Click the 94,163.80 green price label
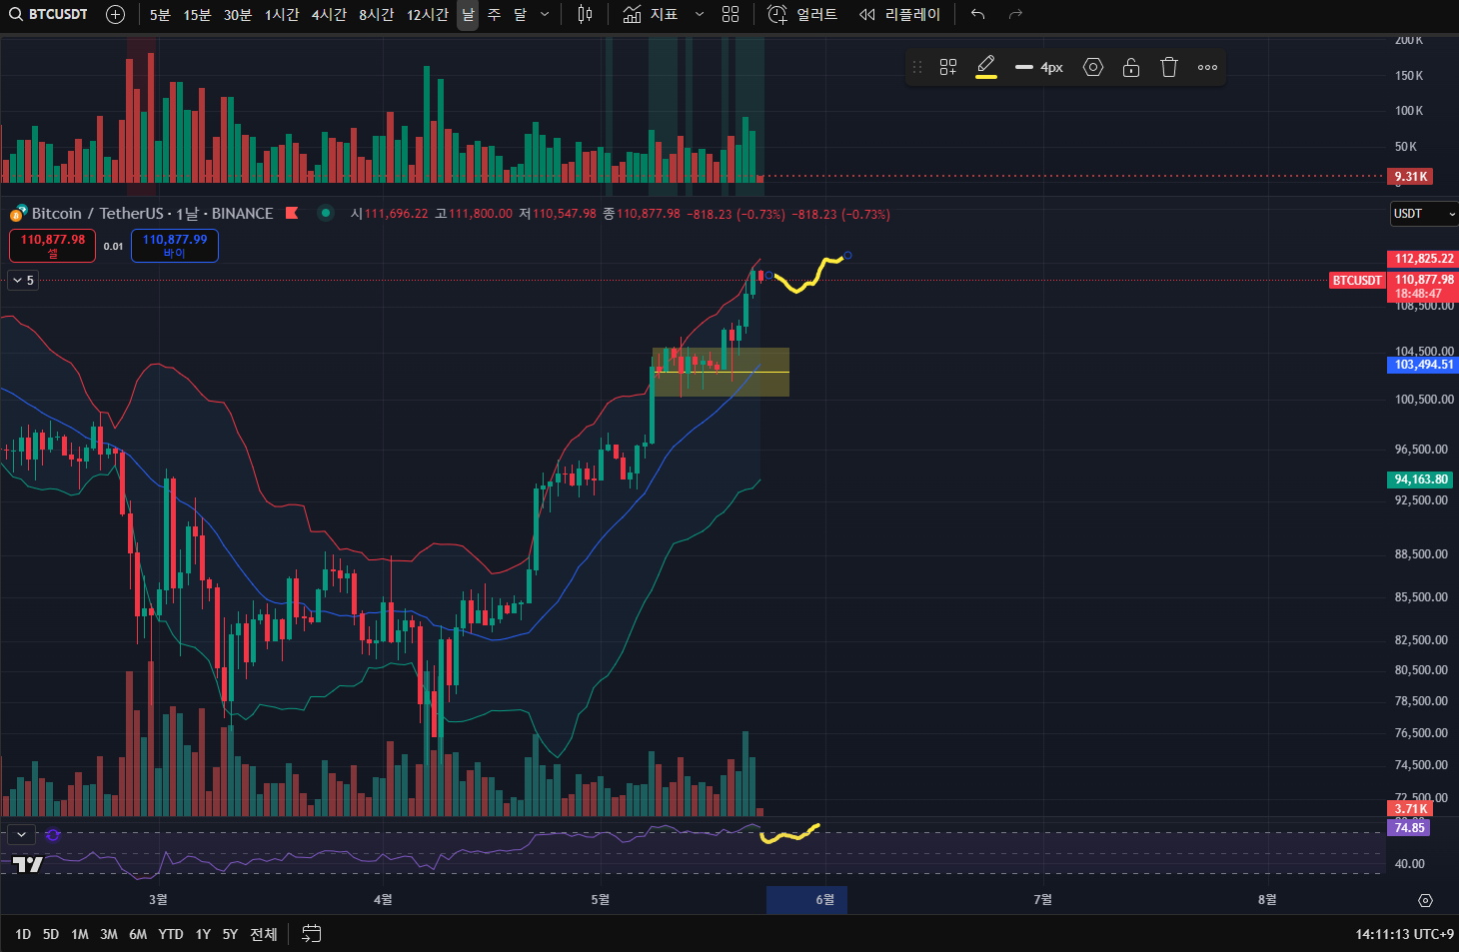1459x952 pixels. [x=1421, y=479]
